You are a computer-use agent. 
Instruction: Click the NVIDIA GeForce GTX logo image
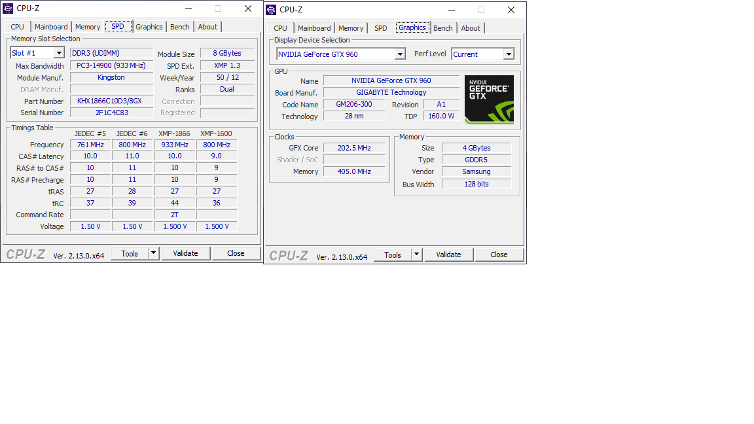(x=489, y=99)
